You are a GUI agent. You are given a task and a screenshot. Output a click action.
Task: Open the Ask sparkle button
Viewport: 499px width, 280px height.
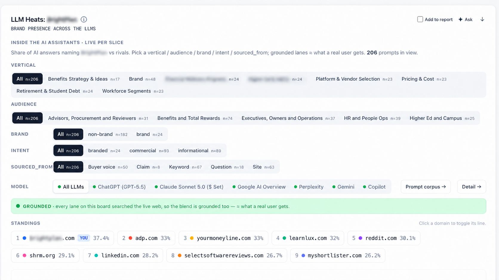tap(465, 19)
